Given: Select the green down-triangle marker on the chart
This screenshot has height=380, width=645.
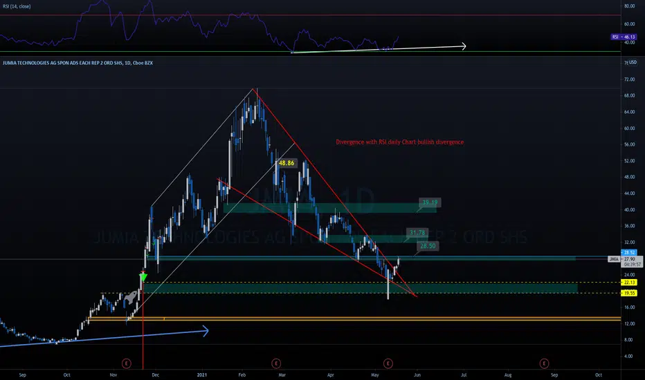Looking at the screenshot, I should click(x=143, y=277).
